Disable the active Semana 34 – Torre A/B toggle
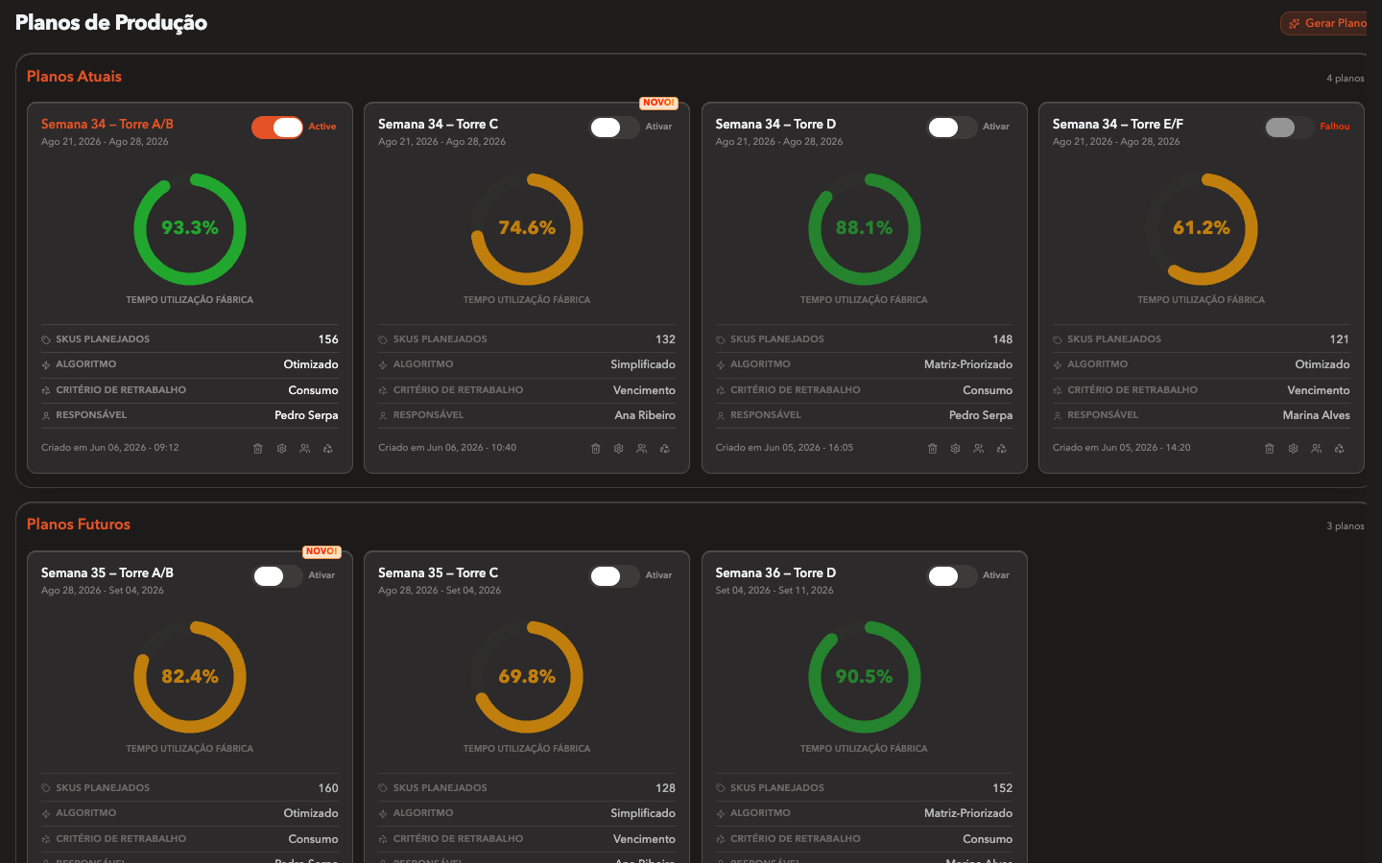The height and width of the screenshot is (863, 1382). coord(277,128)
